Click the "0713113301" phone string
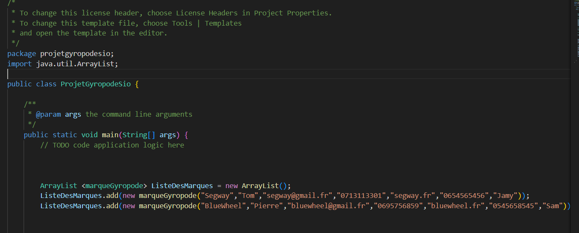 pos(362,196)
